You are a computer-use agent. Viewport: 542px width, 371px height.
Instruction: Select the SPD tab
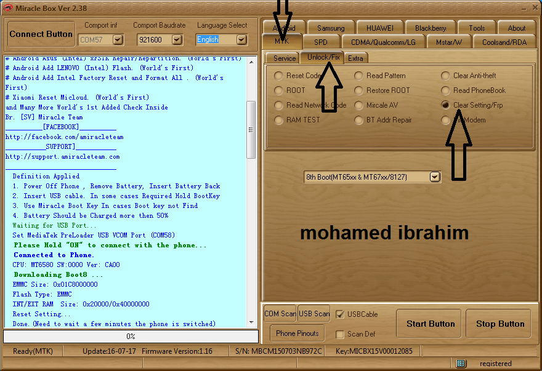[x=320, y=42]
